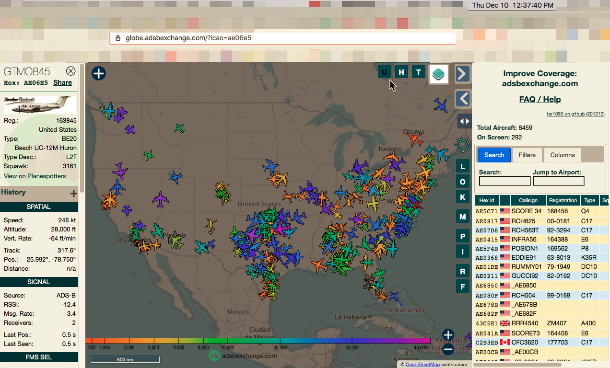Select the RRR4540 aircraft row
The image size is (610, 368).
[x=542, y=323]
